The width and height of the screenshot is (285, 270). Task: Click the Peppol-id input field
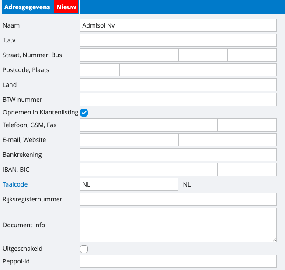click(178, 261)
